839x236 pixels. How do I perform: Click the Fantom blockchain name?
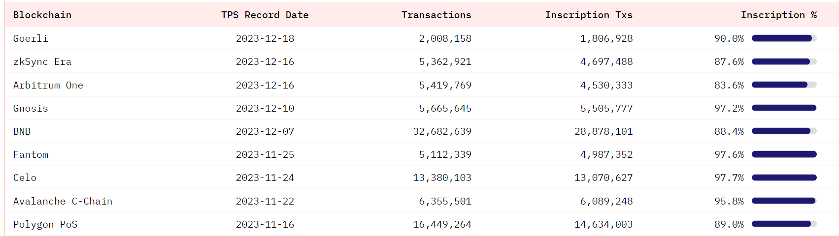coord(31,154)
